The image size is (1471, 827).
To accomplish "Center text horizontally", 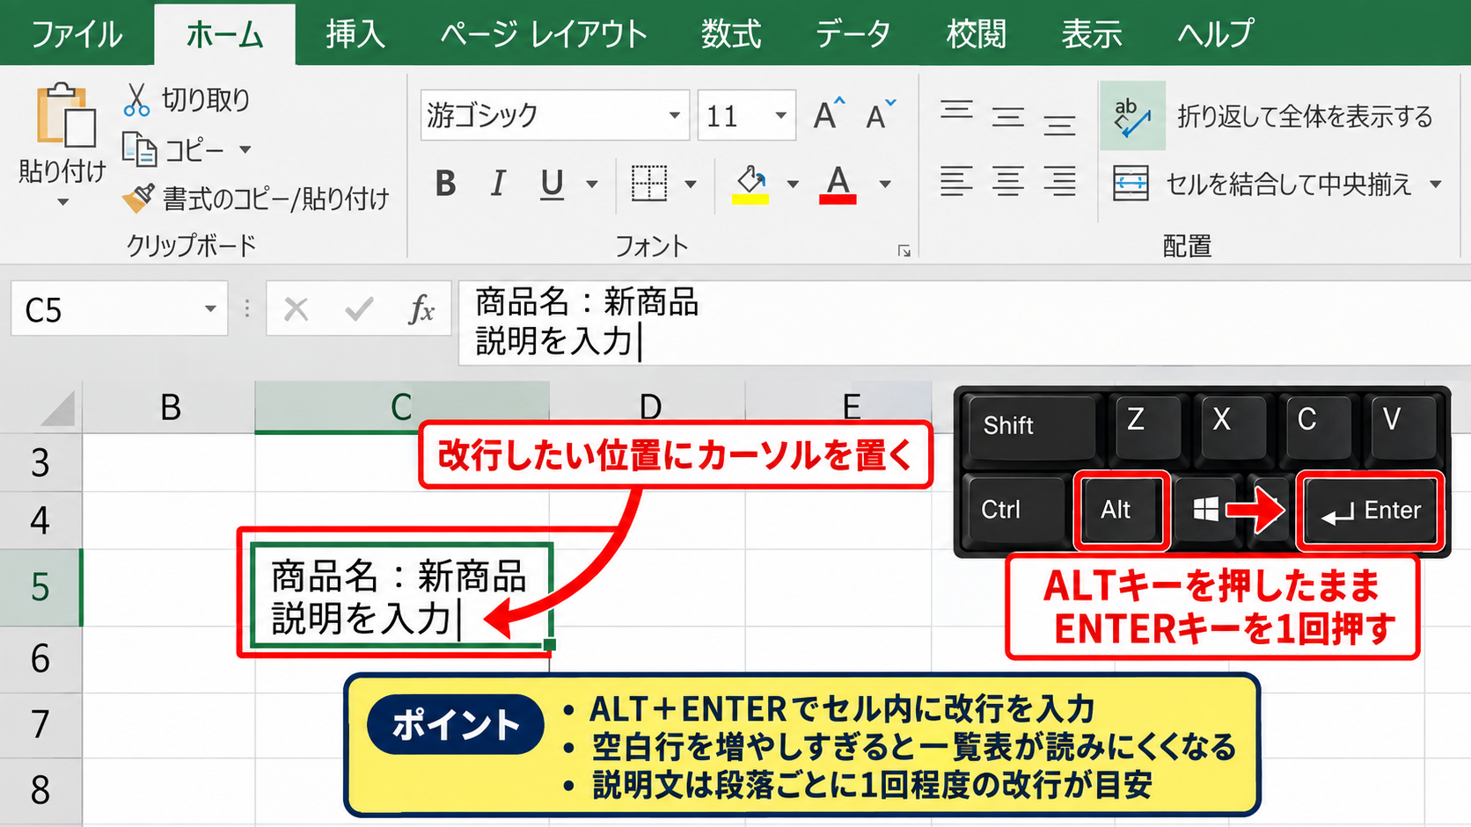I will coord(1008,181).
